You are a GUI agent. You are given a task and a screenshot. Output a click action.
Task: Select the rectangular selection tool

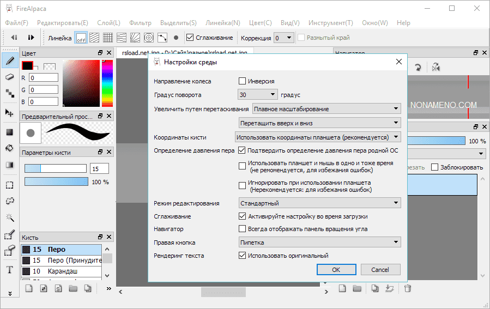9,185
